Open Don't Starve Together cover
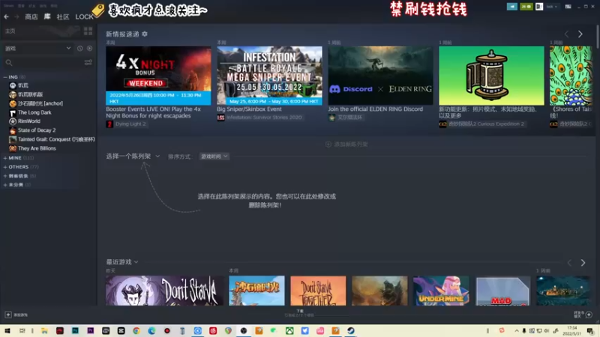 [318, 291]
